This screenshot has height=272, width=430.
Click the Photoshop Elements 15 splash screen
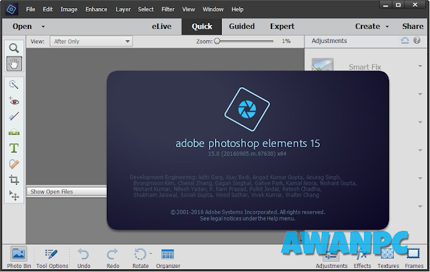[248, 150]
